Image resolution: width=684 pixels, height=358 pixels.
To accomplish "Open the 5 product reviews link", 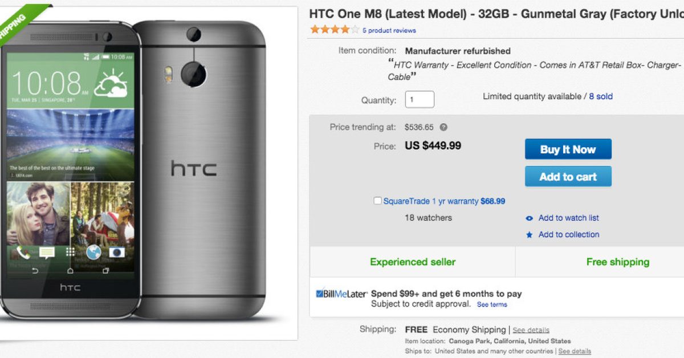I will [389, 31].
